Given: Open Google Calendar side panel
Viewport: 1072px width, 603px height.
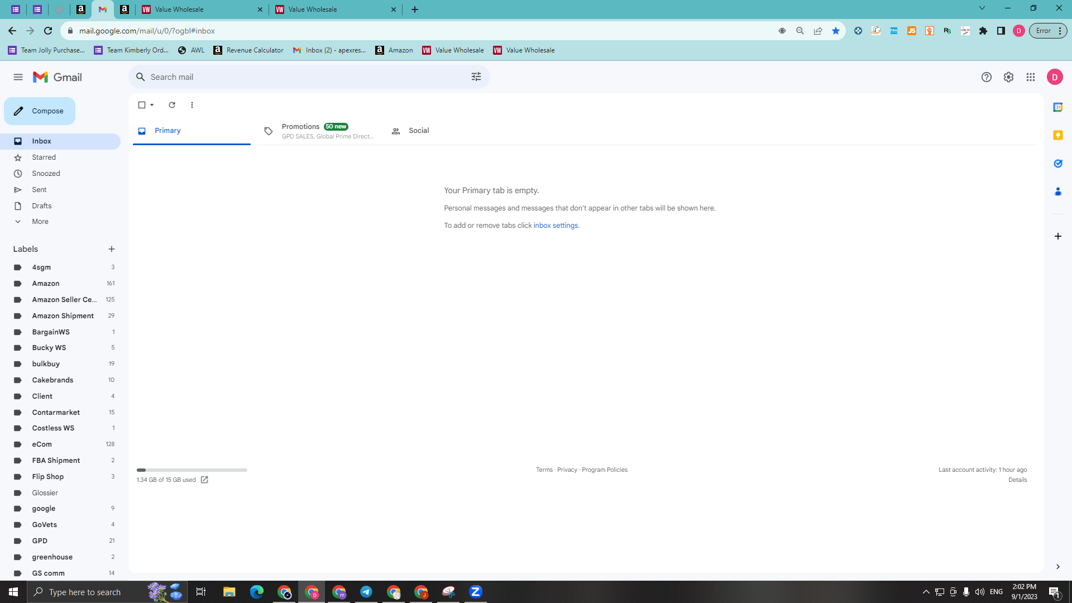Looking at the screenshot, I should click(x=1057, y=107).
